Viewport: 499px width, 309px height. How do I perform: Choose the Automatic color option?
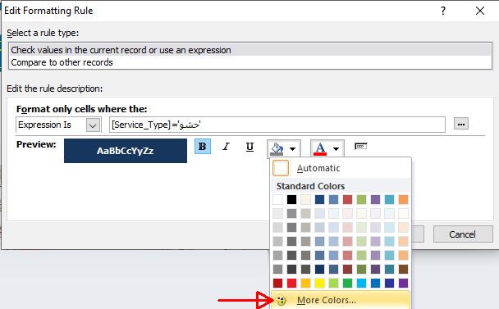(341, 168)
